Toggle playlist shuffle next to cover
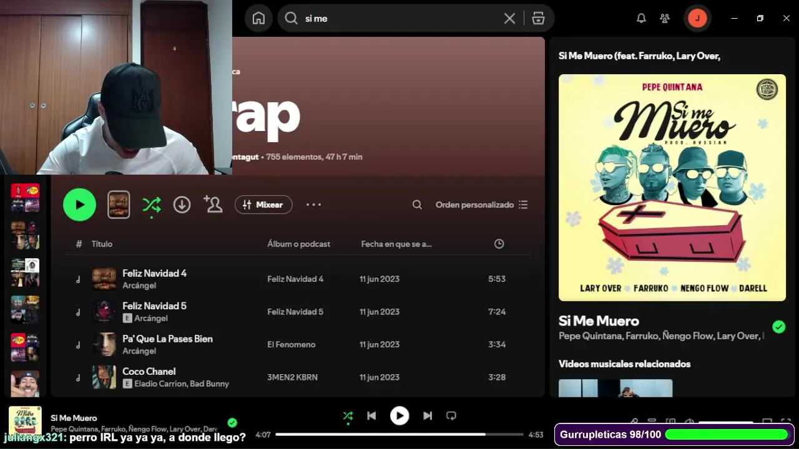 coord(152,205)
